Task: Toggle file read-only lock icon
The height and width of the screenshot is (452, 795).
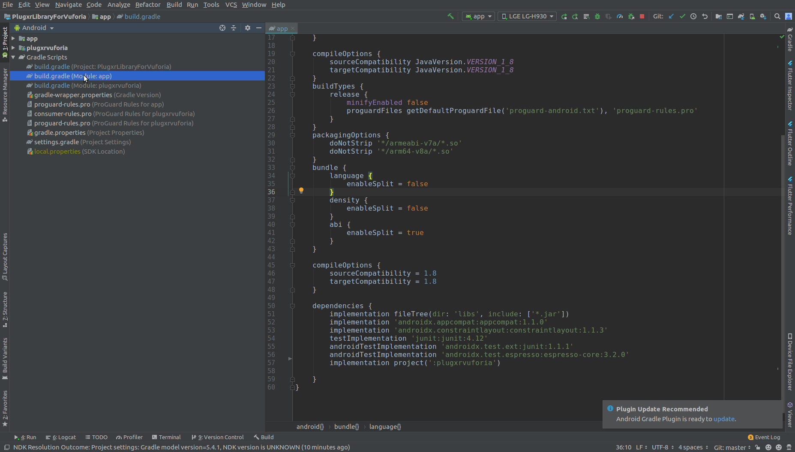Action: coord(758,447)
